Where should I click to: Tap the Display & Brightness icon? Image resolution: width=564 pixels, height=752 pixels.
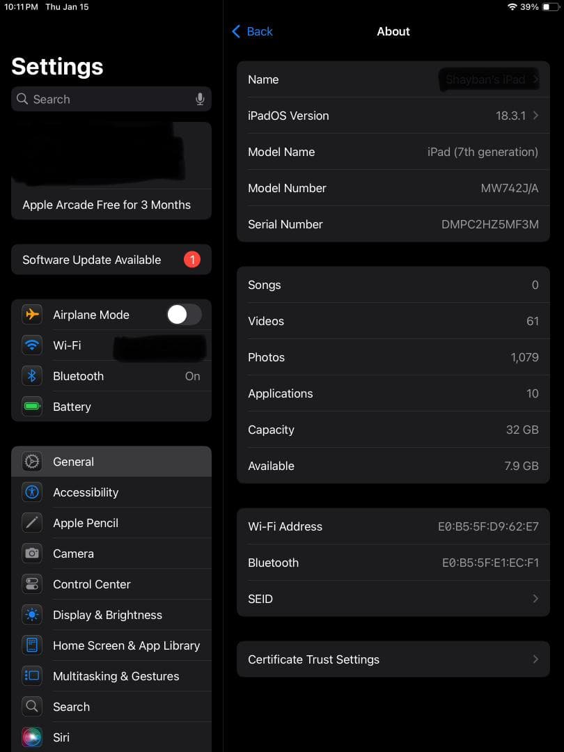point(31,615)
